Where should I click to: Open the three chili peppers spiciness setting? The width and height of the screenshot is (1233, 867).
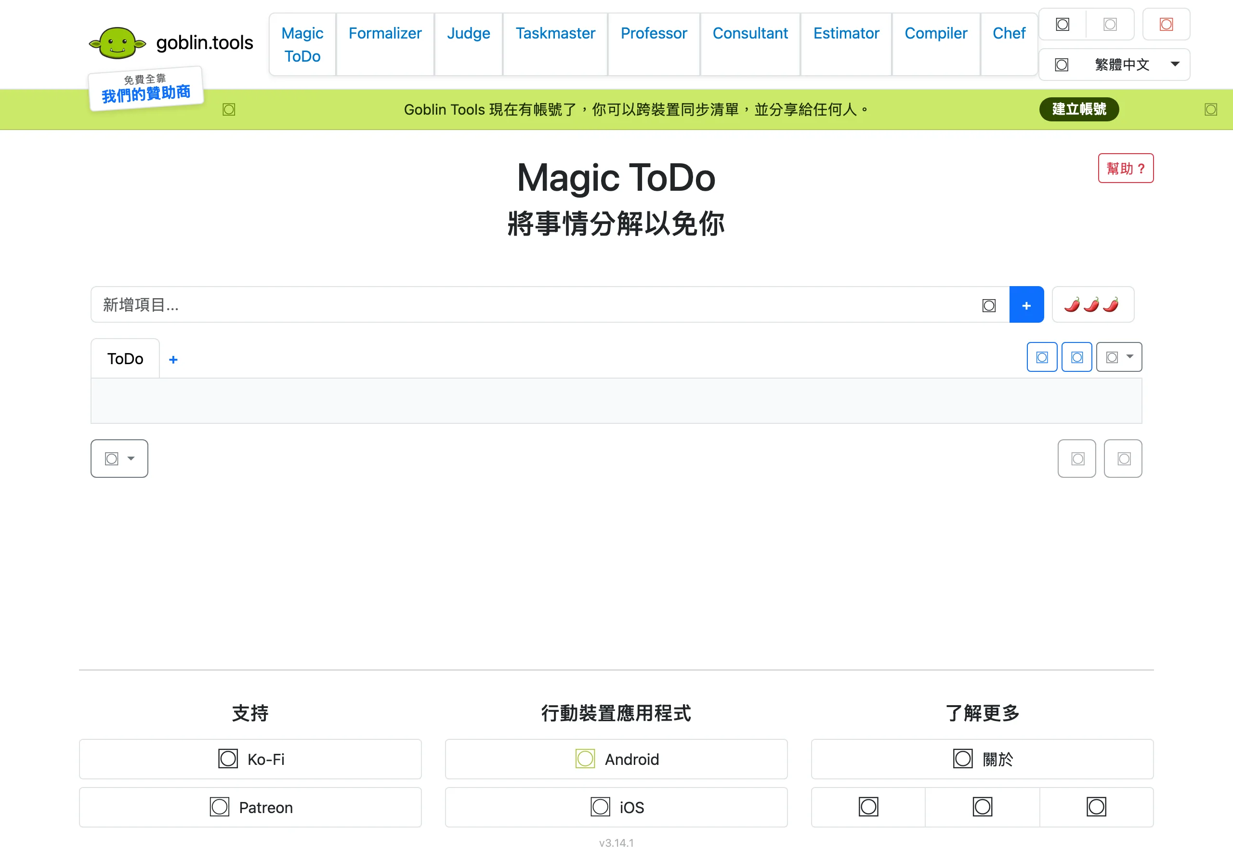[1092, 304]
